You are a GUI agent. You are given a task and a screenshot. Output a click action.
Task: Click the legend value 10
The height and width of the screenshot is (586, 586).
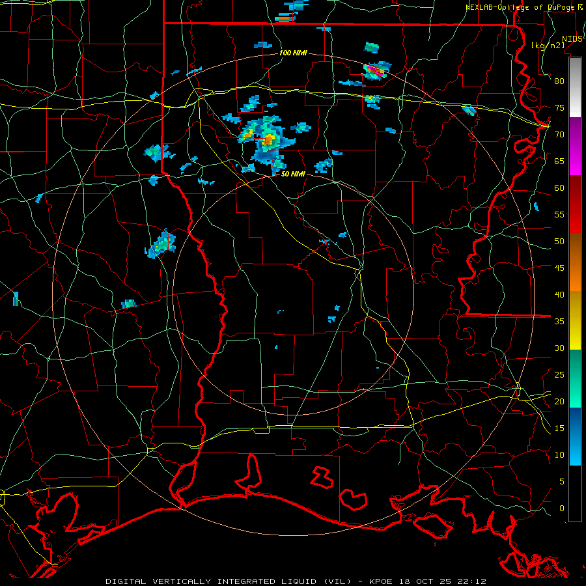point(559,455)
